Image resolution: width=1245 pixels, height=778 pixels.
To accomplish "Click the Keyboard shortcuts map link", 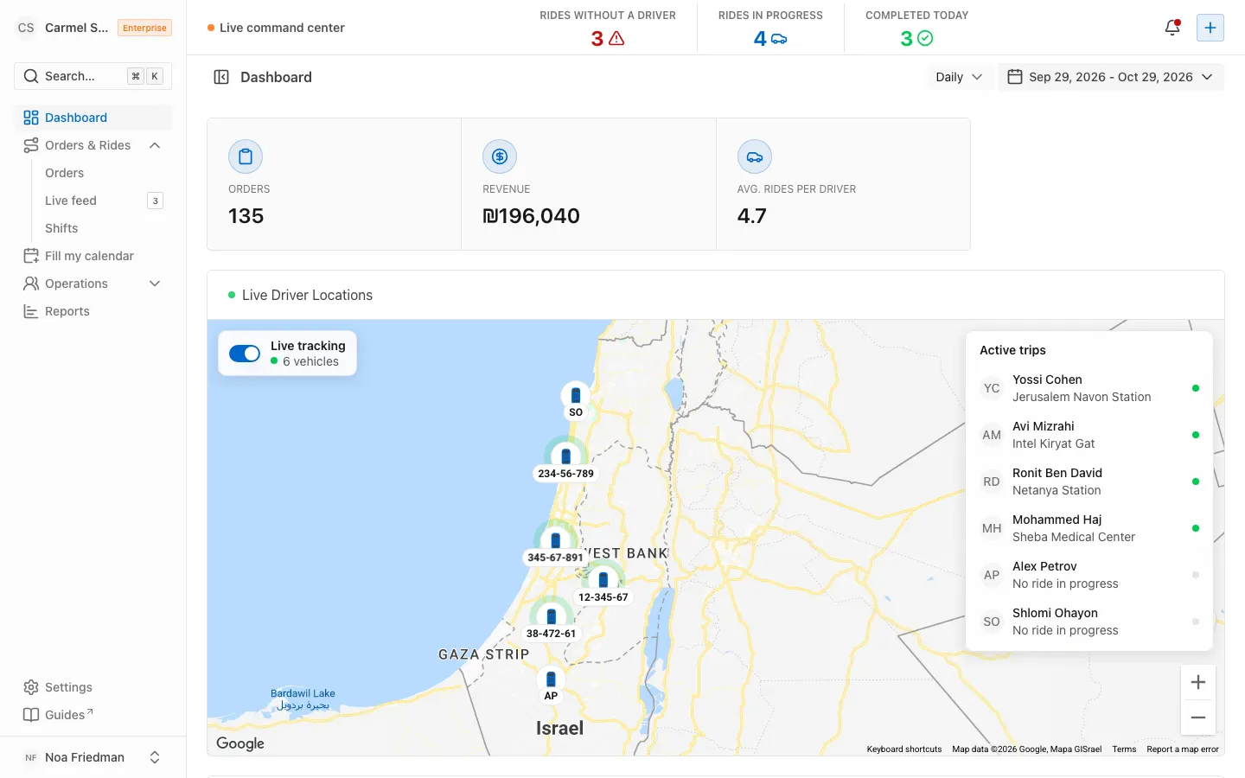I will pos(904,749).
